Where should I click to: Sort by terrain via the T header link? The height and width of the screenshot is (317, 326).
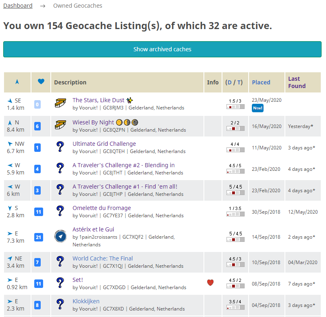coord(239,82)
